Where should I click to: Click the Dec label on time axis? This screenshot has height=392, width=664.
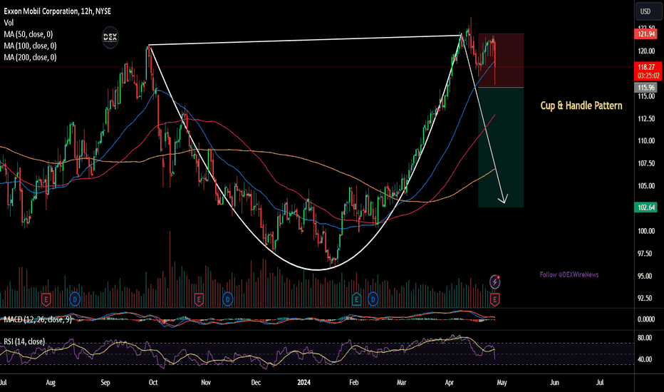256,382
